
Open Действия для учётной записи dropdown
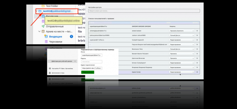(x=62, y=61)
